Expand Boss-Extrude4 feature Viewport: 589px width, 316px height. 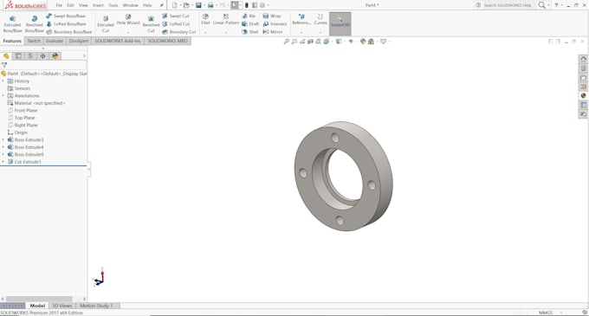(x=3, y=147)
